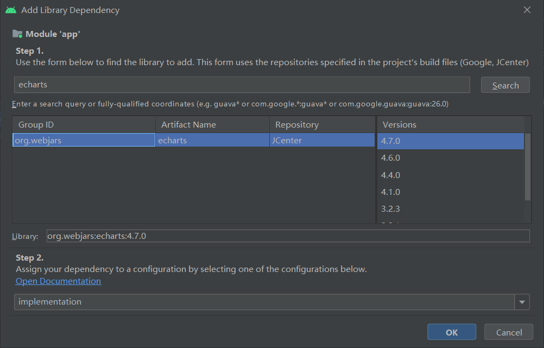Choose version 4.1.0 in the list
Viewport: 544px width, 348px height.
tap(450, 192)
